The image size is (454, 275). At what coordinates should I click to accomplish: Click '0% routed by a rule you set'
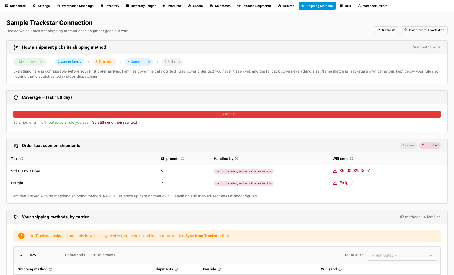(65, 123)
